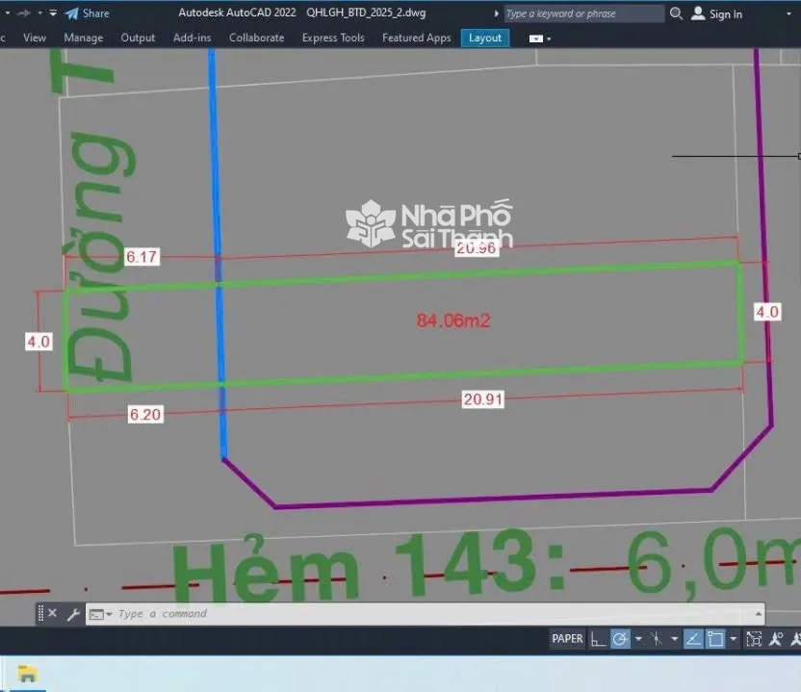The image size is (801, 692).
Task: Click the Sign In button
Action: click(x=725, y=14)
